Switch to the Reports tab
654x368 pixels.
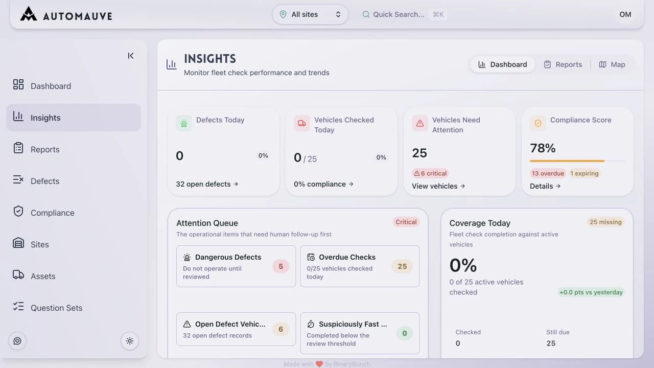click(x=563, y=64)
